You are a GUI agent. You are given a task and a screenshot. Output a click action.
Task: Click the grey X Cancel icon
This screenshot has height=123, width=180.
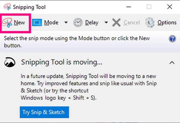coord(116,22)
